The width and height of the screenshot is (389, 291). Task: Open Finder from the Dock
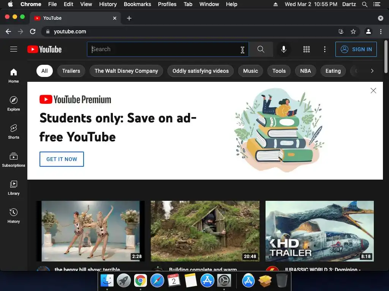click(x=107, y=281)
